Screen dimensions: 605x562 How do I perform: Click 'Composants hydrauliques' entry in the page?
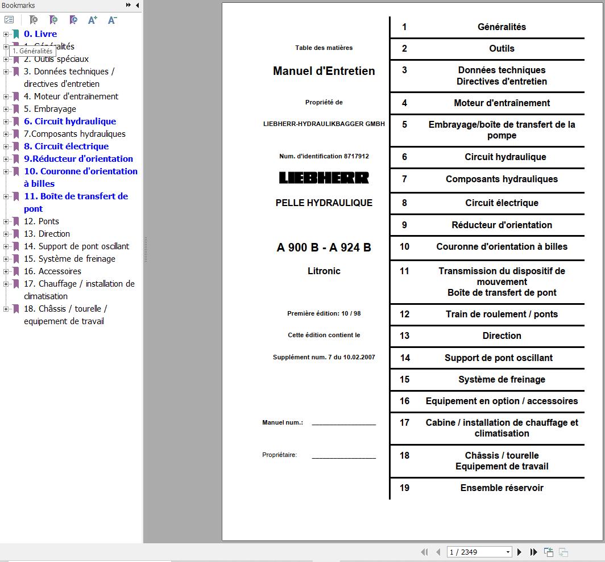click(502, 179)
